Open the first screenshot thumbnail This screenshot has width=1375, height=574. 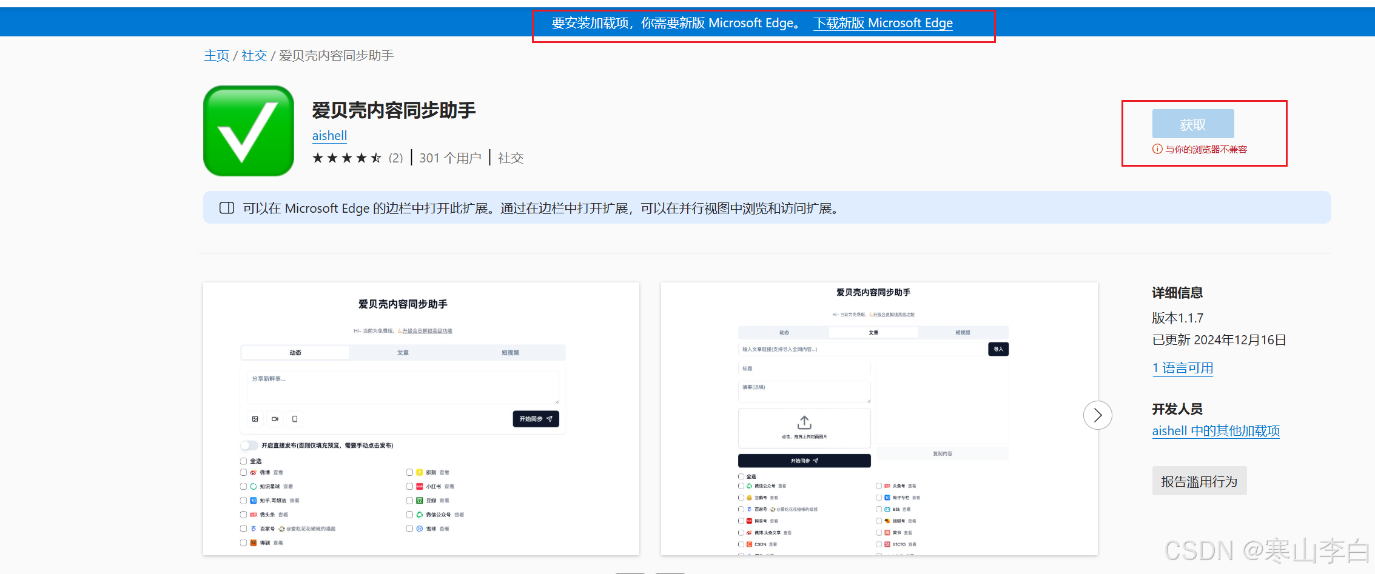(x=421, y=418)
